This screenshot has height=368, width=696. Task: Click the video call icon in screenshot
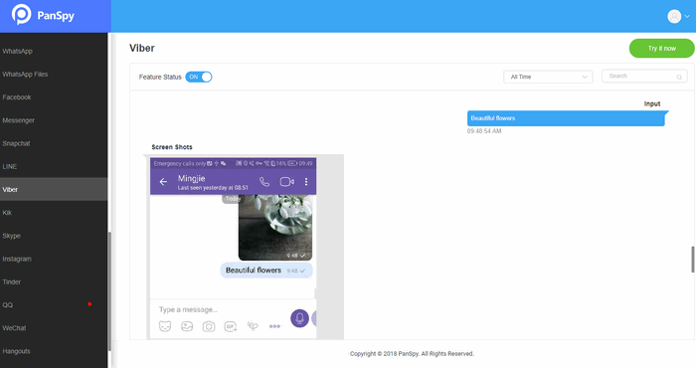(x=286, y=182)
